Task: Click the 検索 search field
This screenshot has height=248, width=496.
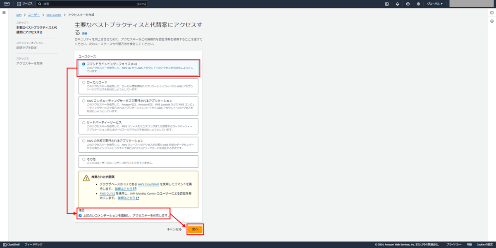Action: coord(91,4)
